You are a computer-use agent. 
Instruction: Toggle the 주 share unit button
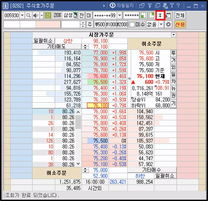pos(90,25)
